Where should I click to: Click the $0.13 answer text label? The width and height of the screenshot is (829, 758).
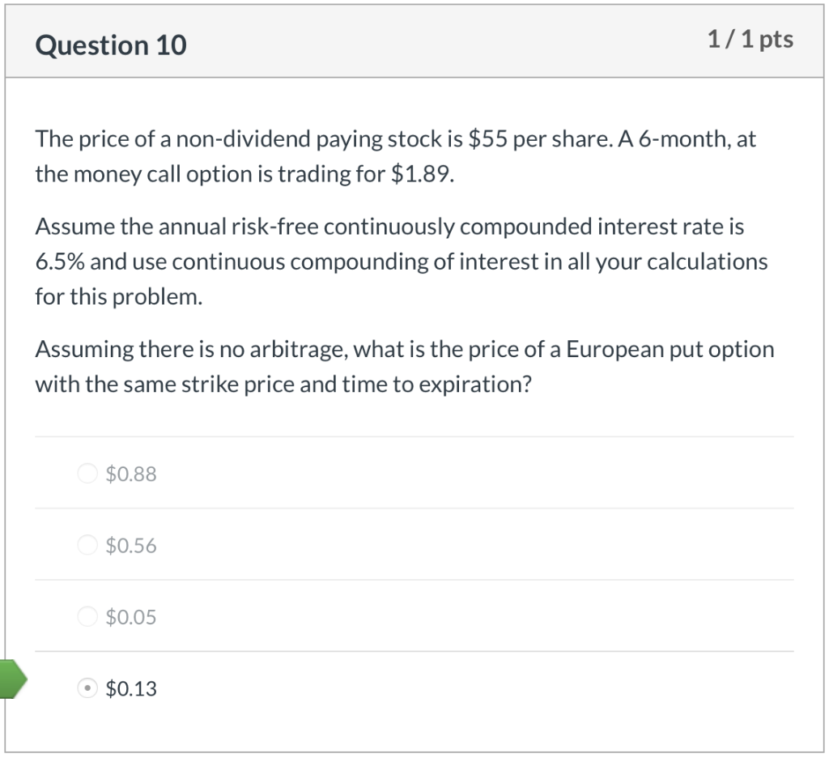pos(131,688)
